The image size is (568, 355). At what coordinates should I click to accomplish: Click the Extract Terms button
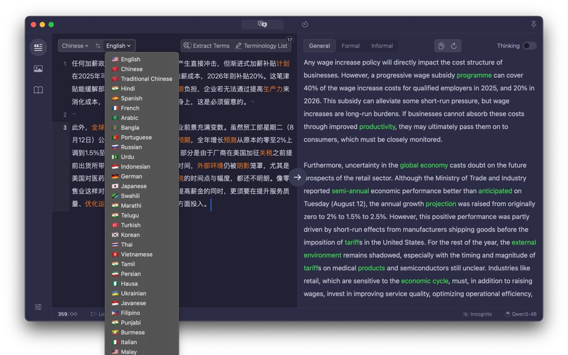point(206,45)
